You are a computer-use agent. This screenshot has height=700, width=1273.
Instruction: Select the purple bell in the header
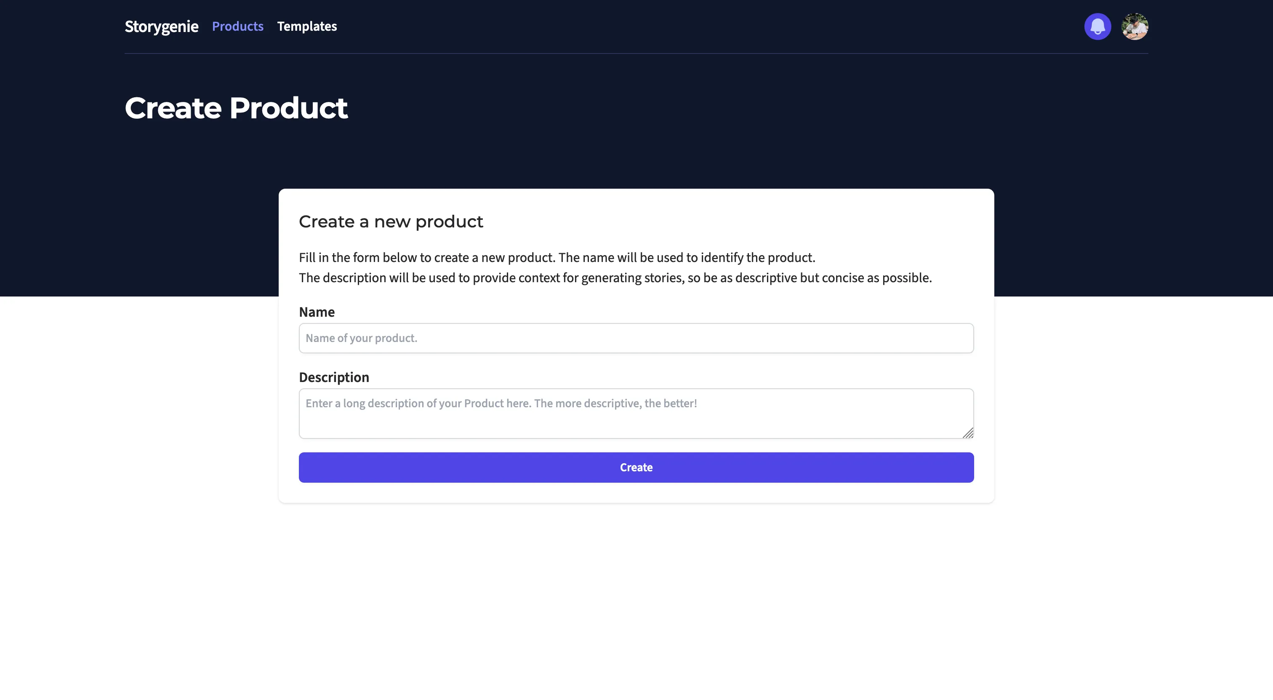click(1097, 26)
